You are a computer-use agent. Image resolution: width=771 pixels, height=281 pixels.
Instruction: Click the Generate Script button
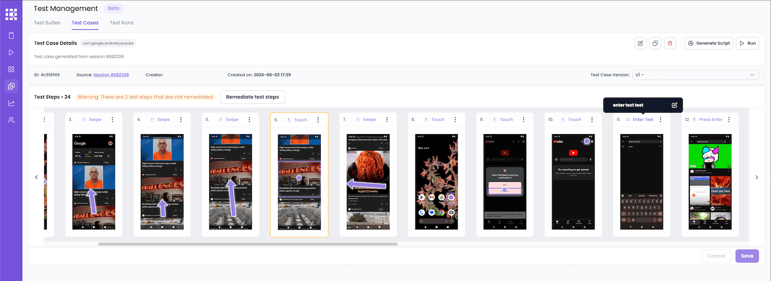pyautogui.click(x=709, y=43)
